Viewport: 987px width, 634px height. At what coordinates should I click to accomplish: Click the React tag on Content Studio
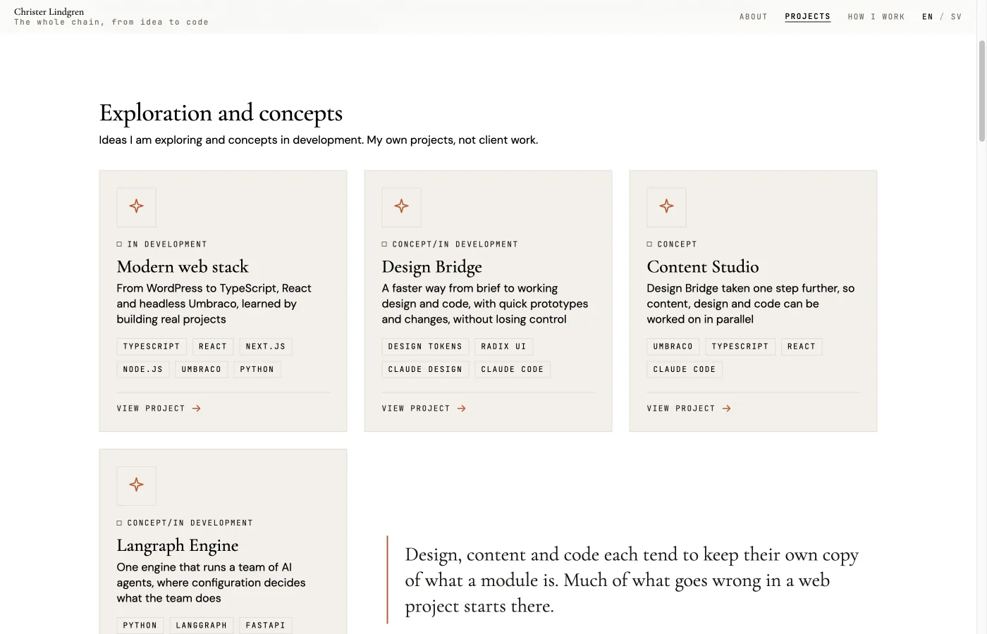[x=802, y=347]
